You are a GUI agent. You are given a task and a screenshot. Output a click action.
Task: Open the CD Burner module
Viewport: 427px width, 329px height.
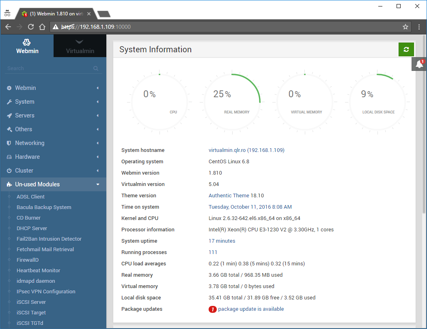coord(28,218)
